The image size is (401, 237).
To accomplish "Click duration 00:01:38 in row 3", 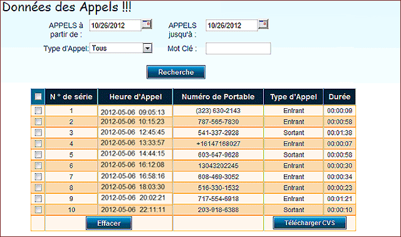I will pos(340,133).
